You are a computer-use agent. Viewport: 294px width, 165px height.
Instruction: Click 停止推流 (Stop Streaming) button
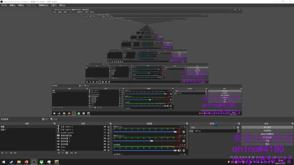click(267, 127)
